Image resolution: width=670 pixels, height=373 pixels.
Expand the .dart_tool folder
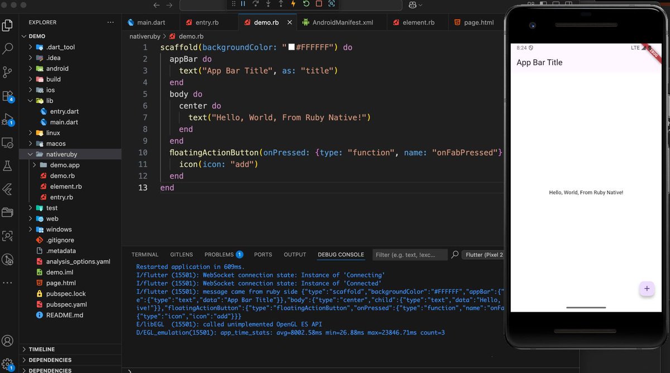[x=70, y=47]
